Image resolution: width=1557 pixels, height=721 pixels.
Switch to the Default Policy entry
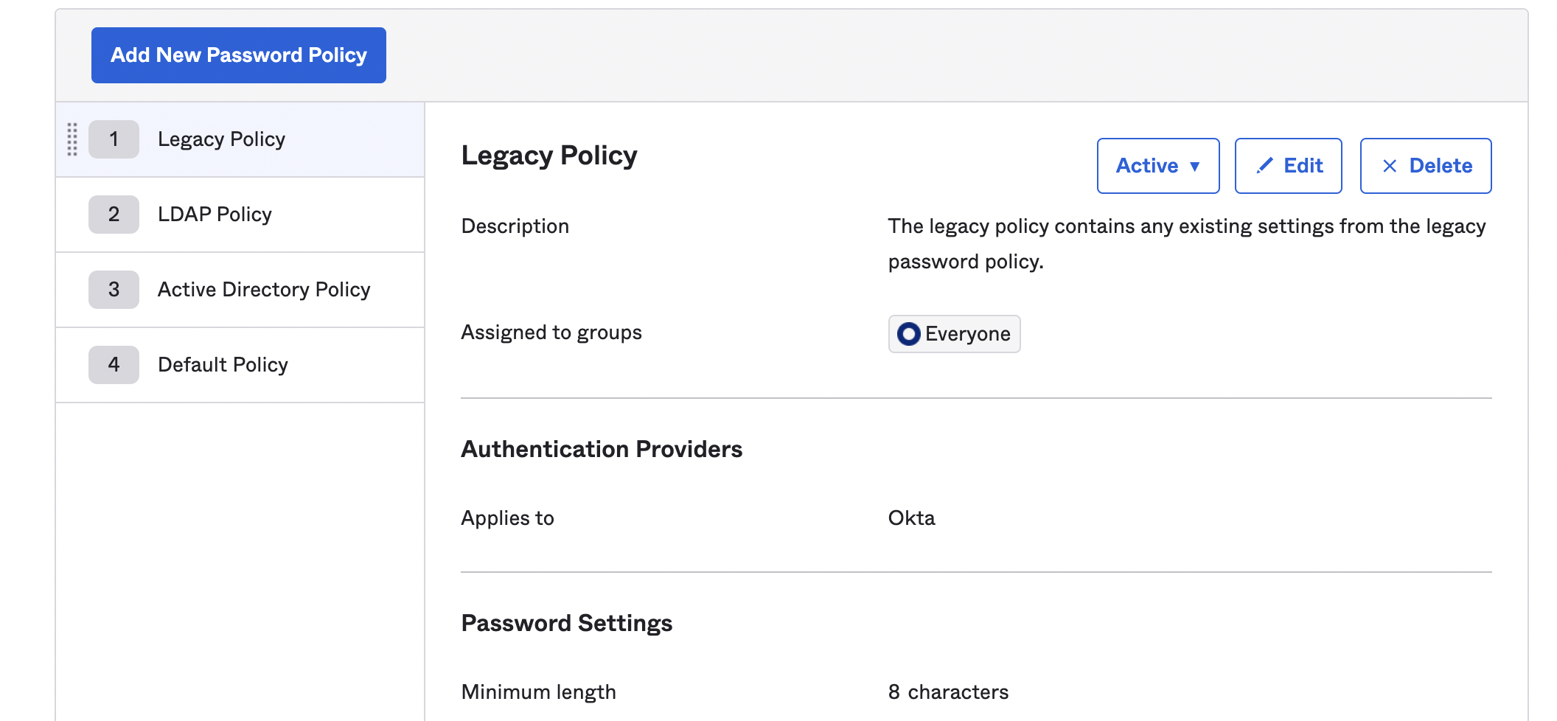[x=223, y=365]
